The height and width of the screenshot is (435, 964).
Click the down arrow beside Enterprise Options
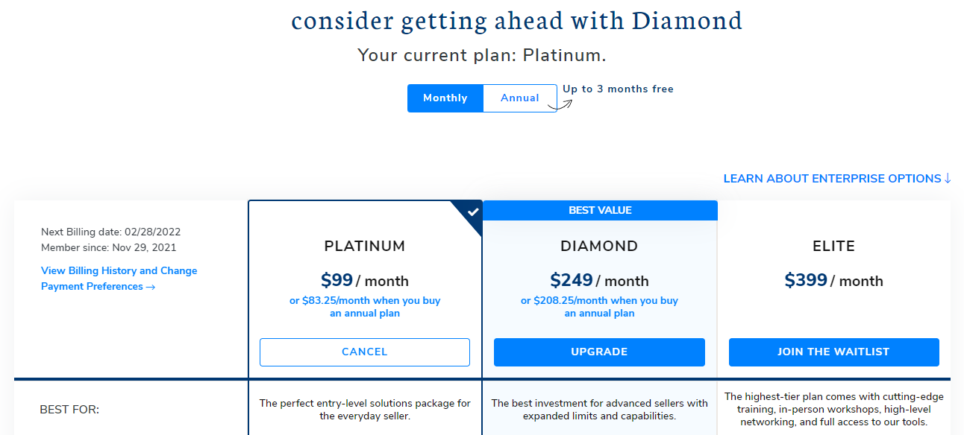[948, 179]
